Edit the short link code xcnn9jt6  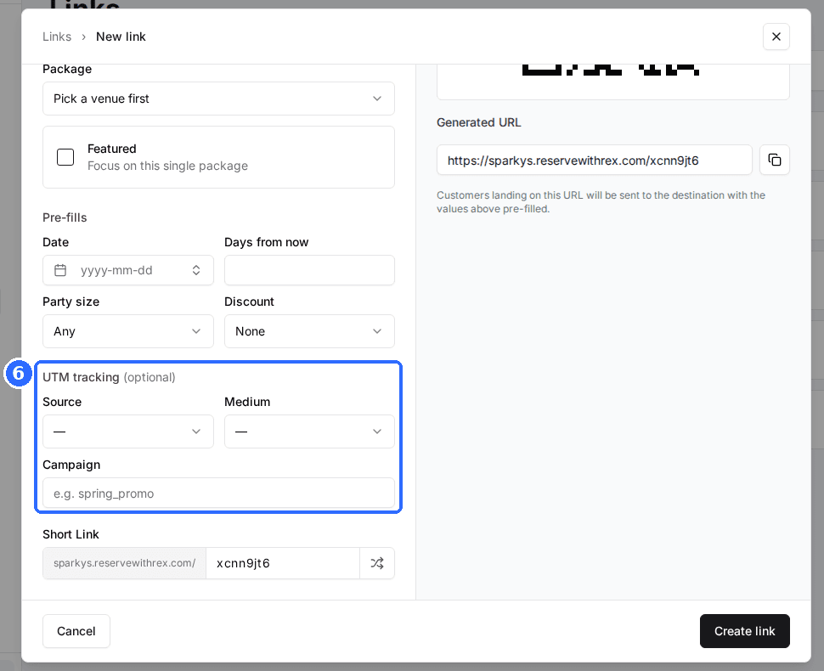coord(283,563)
